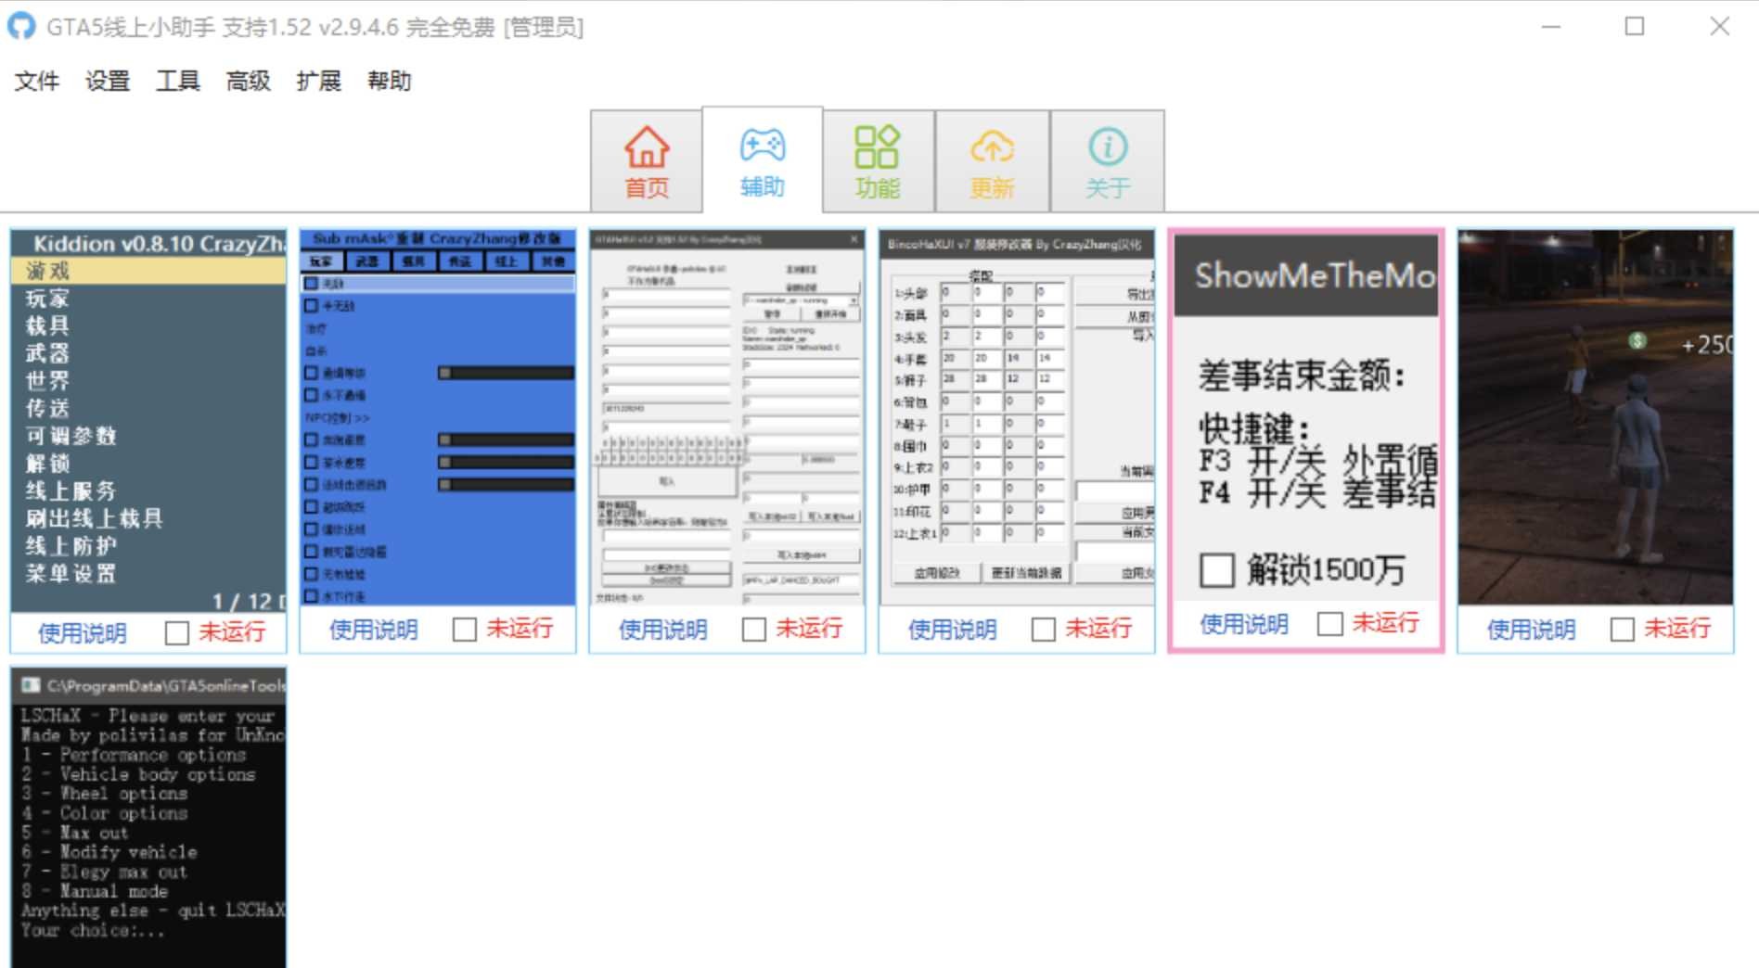This screenshot has width=1759, height=968.
Task: Open the 扩展 menu
Action: 319,82
